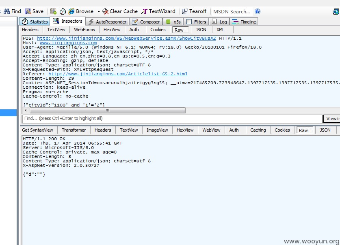Open the Composer tab
The width and height of the screenshot is (340, 245).
(x=146, y=21)
